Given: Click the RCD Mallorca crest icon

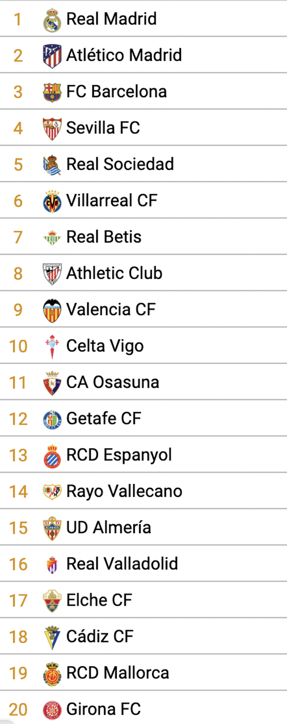Looking at the screenshot, I should 52,674.
